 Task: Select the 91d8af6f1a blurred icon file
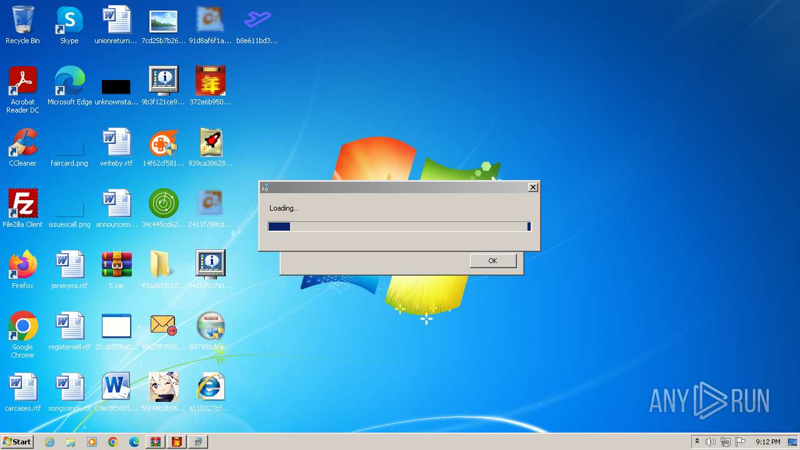[210, 26]
